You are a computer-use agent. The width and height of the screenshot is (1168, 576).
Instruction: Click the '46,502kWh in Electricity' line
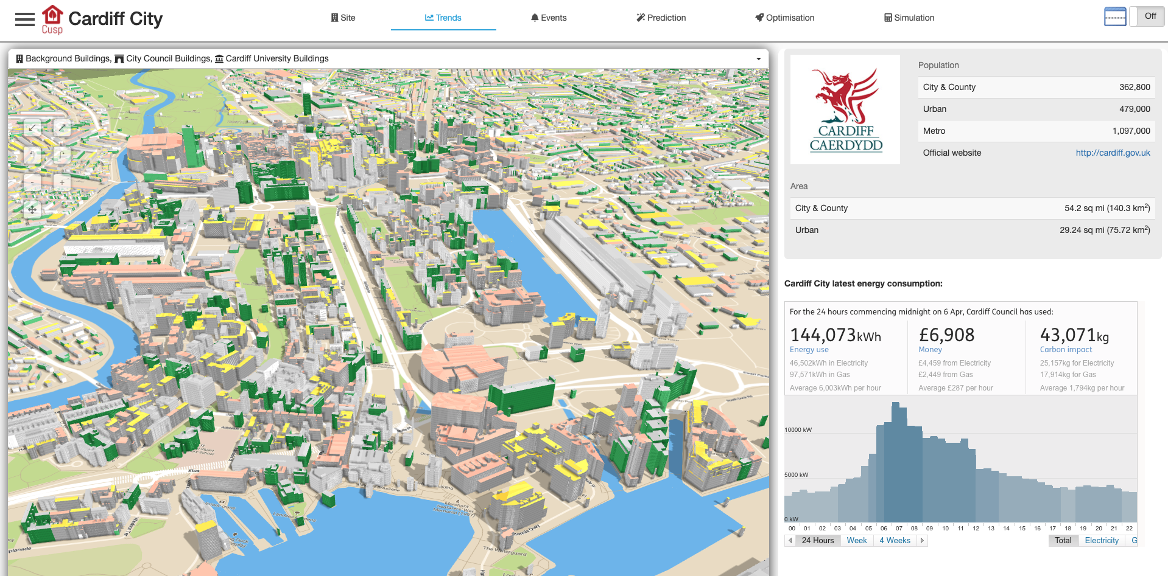(x=829, y=363)
